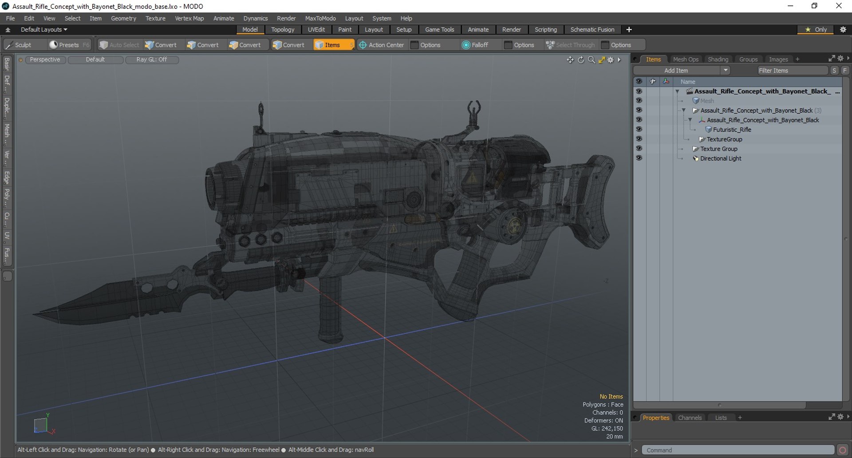Open Falloff tool
Screen dimensions: 852x458
[x=475, y=45]
